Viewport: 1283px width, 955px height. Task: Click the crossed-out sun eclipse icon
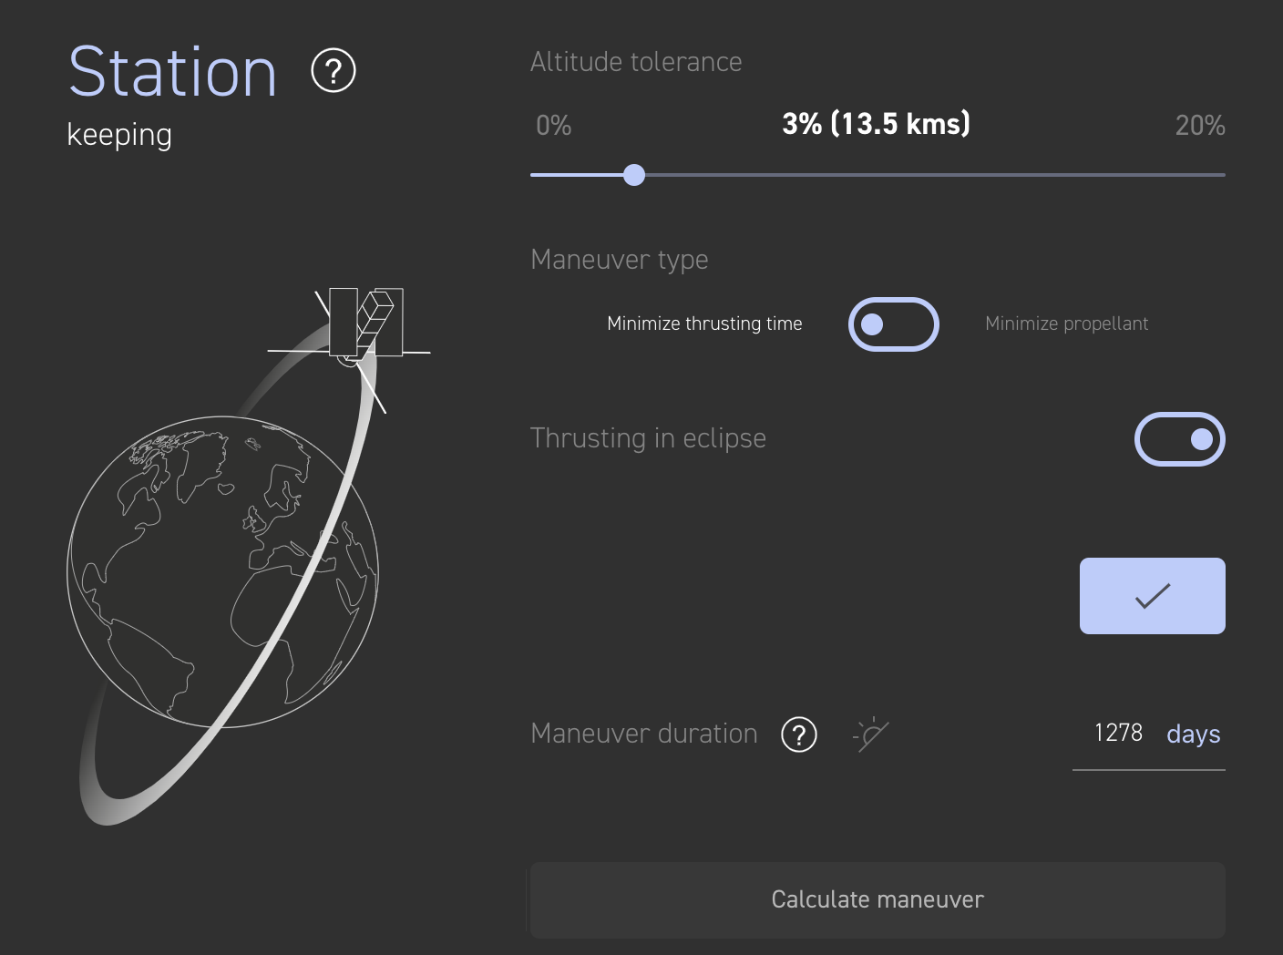tap(870, 734)
